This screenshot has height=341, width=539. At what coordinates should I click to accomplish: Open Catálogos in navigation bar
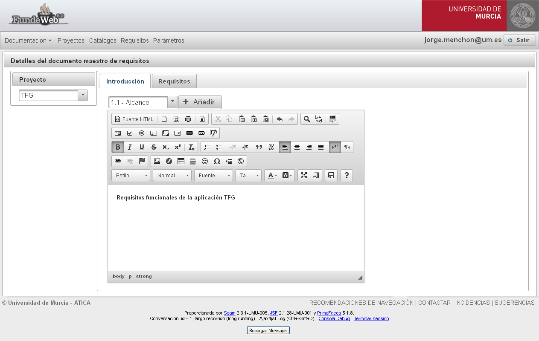click(103, 40)
